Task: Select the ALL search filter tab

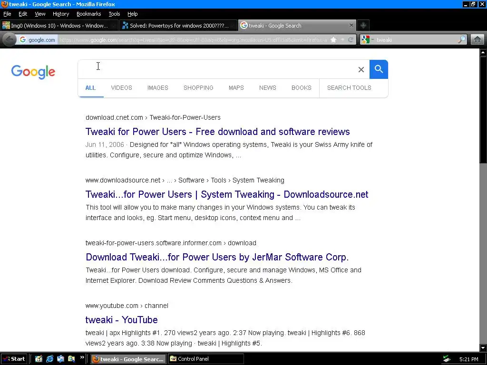Action: 90,88
